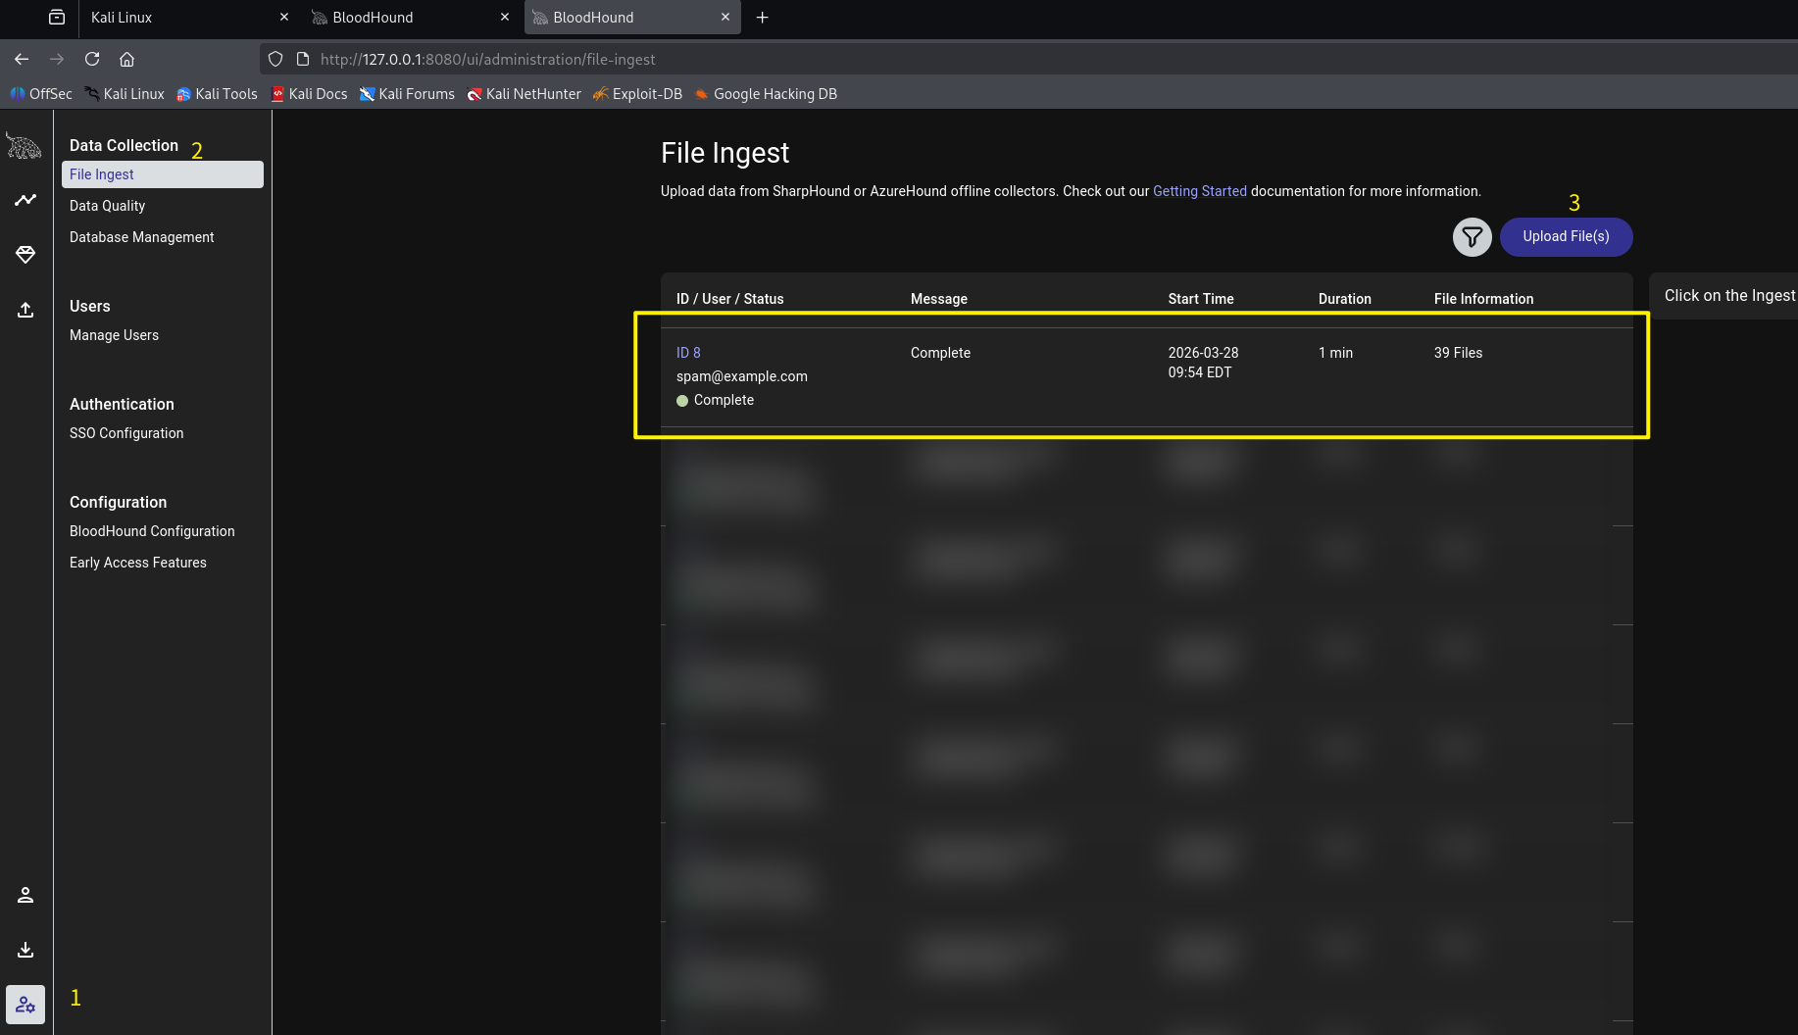Click the Upload File(s) button

point(1566,237)
